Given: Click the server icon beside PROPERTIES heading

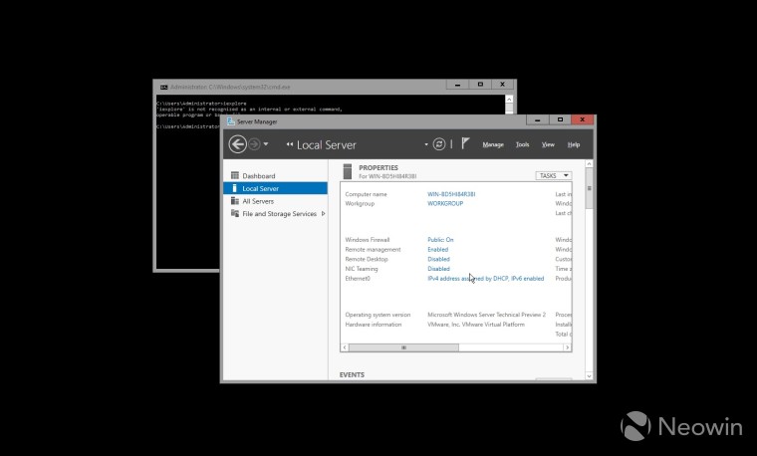Looking at the screenshot, I should point(347,171).
